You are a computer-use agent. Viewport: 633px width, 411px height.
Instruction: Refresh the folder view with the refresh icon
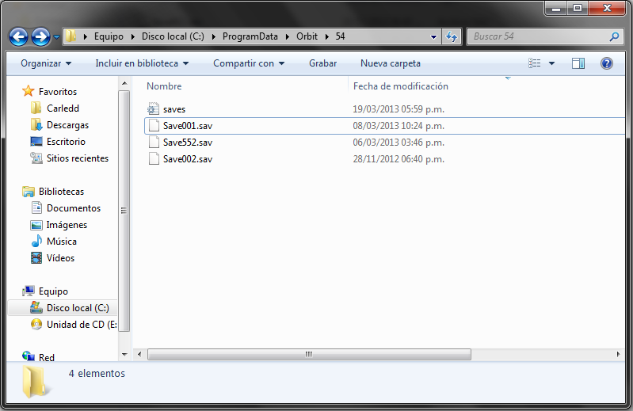452,36
